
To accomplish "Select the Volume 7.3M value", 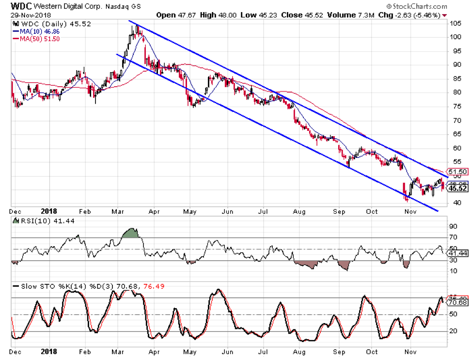I will coord(351,15).
